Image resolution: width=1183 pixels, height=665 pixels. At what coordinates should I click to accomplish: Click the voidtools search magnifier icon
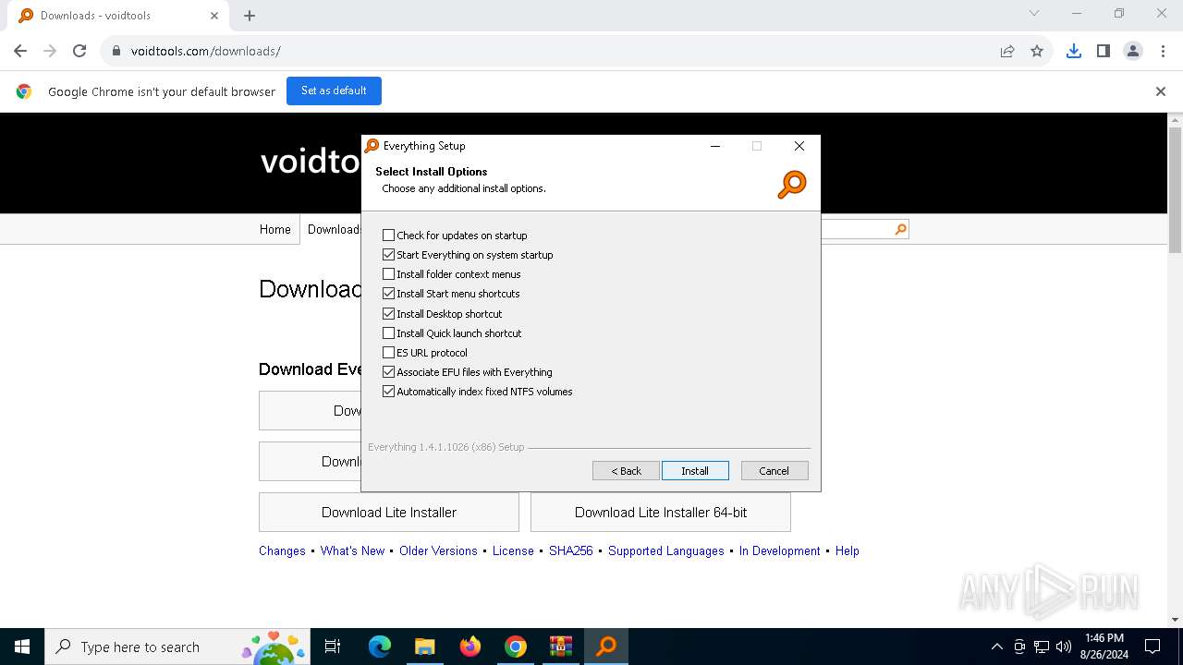[900, 229]
